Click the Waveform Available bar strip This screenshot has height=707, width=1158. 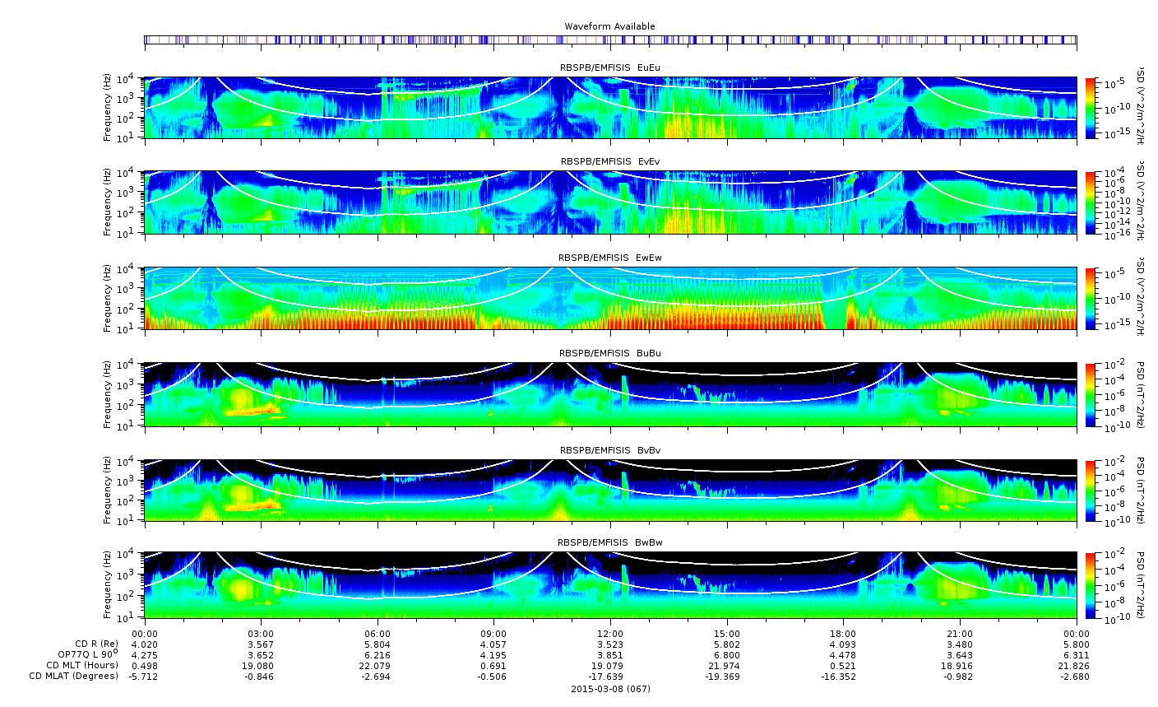pos(610,40)
